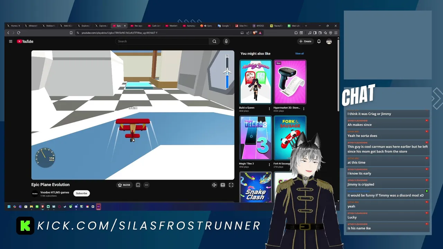Open the account avatar menu
The height and width of the screenshot is (249, 443).
click(x=329, y=41)
